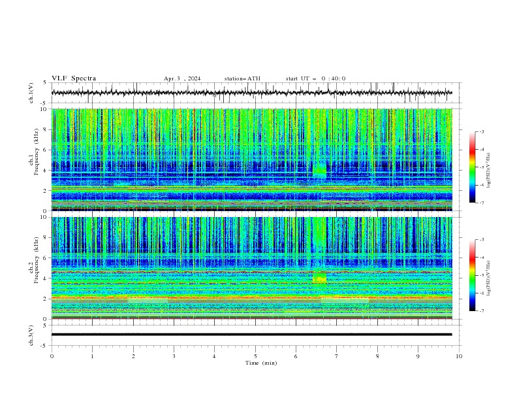Click the ch.1 color bar "log(PSD)(V²/Hz)" label
Screen dimensions: 517x400
point(488,171)
